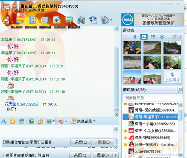Click member list scrollbar up arrow
Screen dimensions: 187x158
pos(180,105)
